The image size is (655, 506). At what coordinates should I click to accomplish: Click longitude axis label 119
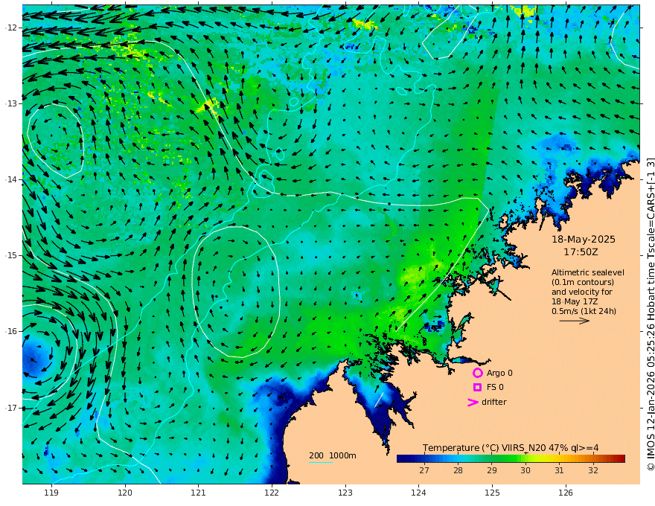tap(51, 493)
